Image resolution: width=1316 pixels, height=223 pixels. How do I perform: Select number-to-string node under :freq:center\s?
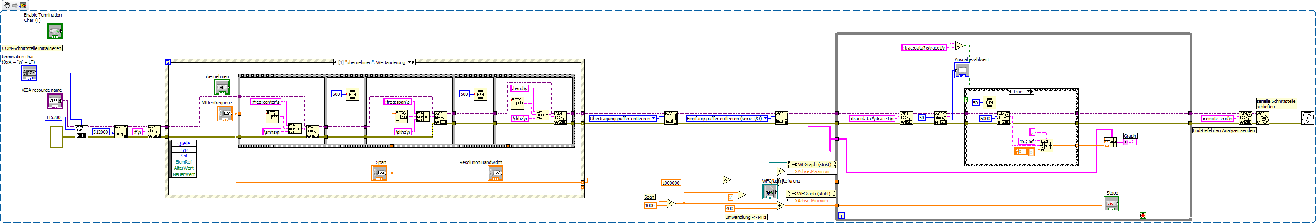[x=272, y=117]
